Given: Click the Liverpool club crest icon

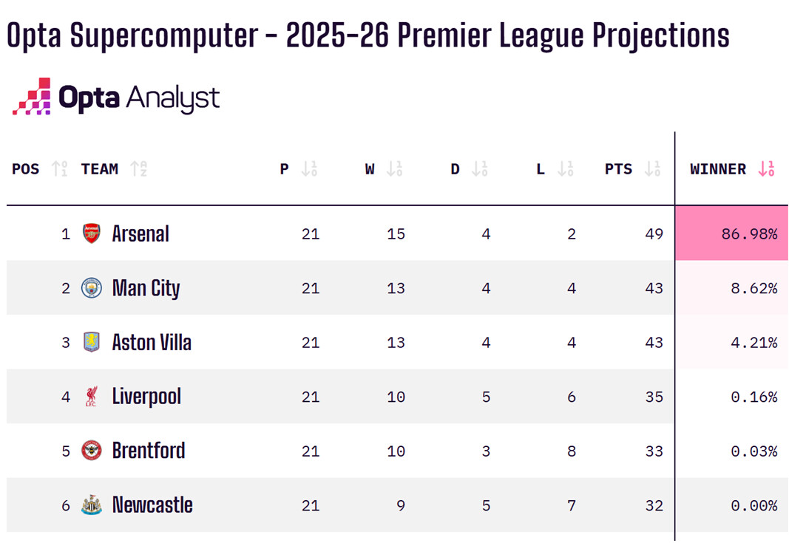Looking at the screenshot, I should tap(92, 397).
